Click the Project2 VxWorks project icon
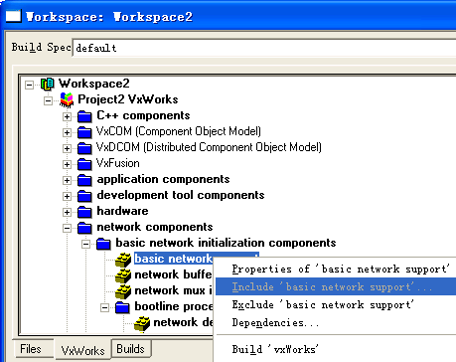 pos(67,99)
